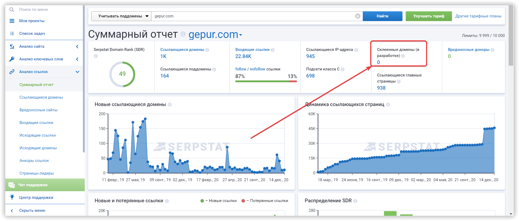The height and width of the screenshot is (221, 519).
Task: Click info icon beside Вредоносные доноры
Action: [493, 50]
